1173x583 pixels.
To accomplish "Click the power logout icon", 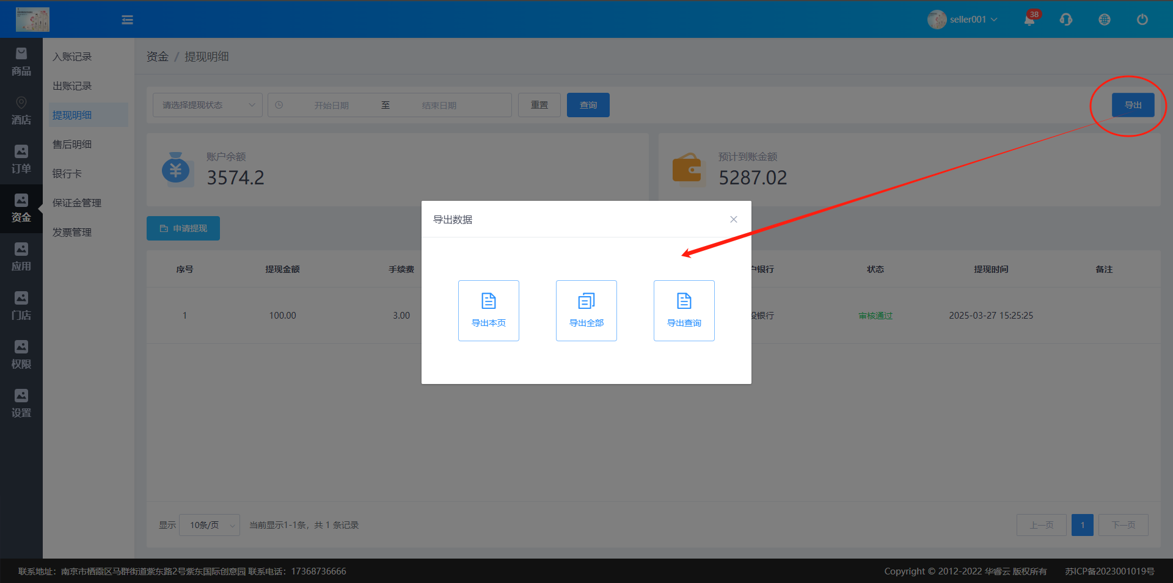I will pos(1142,20).
